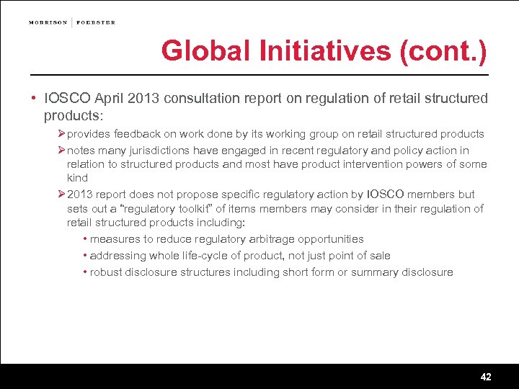Click the arrow bullet before 'provides feedback'
This screenshot has height=389, width=519.
click(61, 134)
